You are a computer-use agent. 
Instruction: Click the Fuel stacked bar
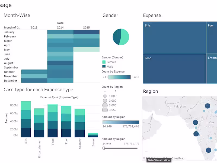click(x=66, y=121)
